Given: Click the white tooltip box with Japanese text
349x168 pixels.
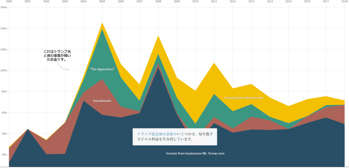Looking at the screenshot, I should click(175, 137).
